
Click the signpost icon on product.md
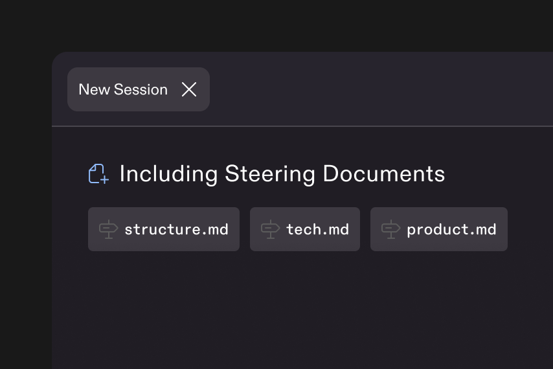pyautogui.click(x=390, y=229)
